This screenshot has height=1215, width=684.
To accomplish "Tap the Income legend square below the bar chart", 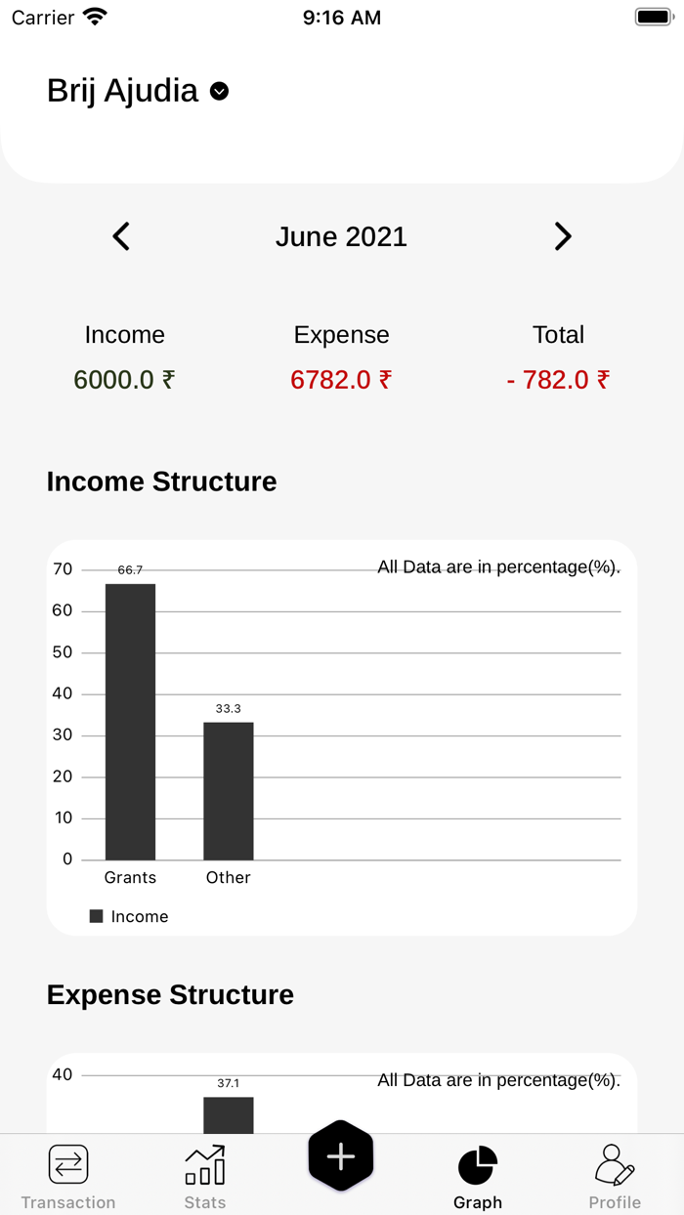I will click(95, 916).
